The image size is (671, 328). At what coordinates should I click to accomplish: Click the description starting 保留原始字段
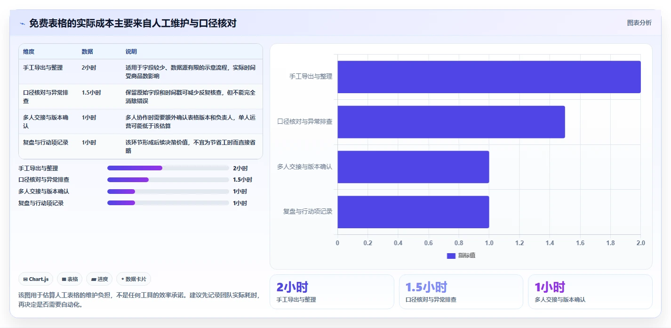pyautogui.click(x=191, y=97)
